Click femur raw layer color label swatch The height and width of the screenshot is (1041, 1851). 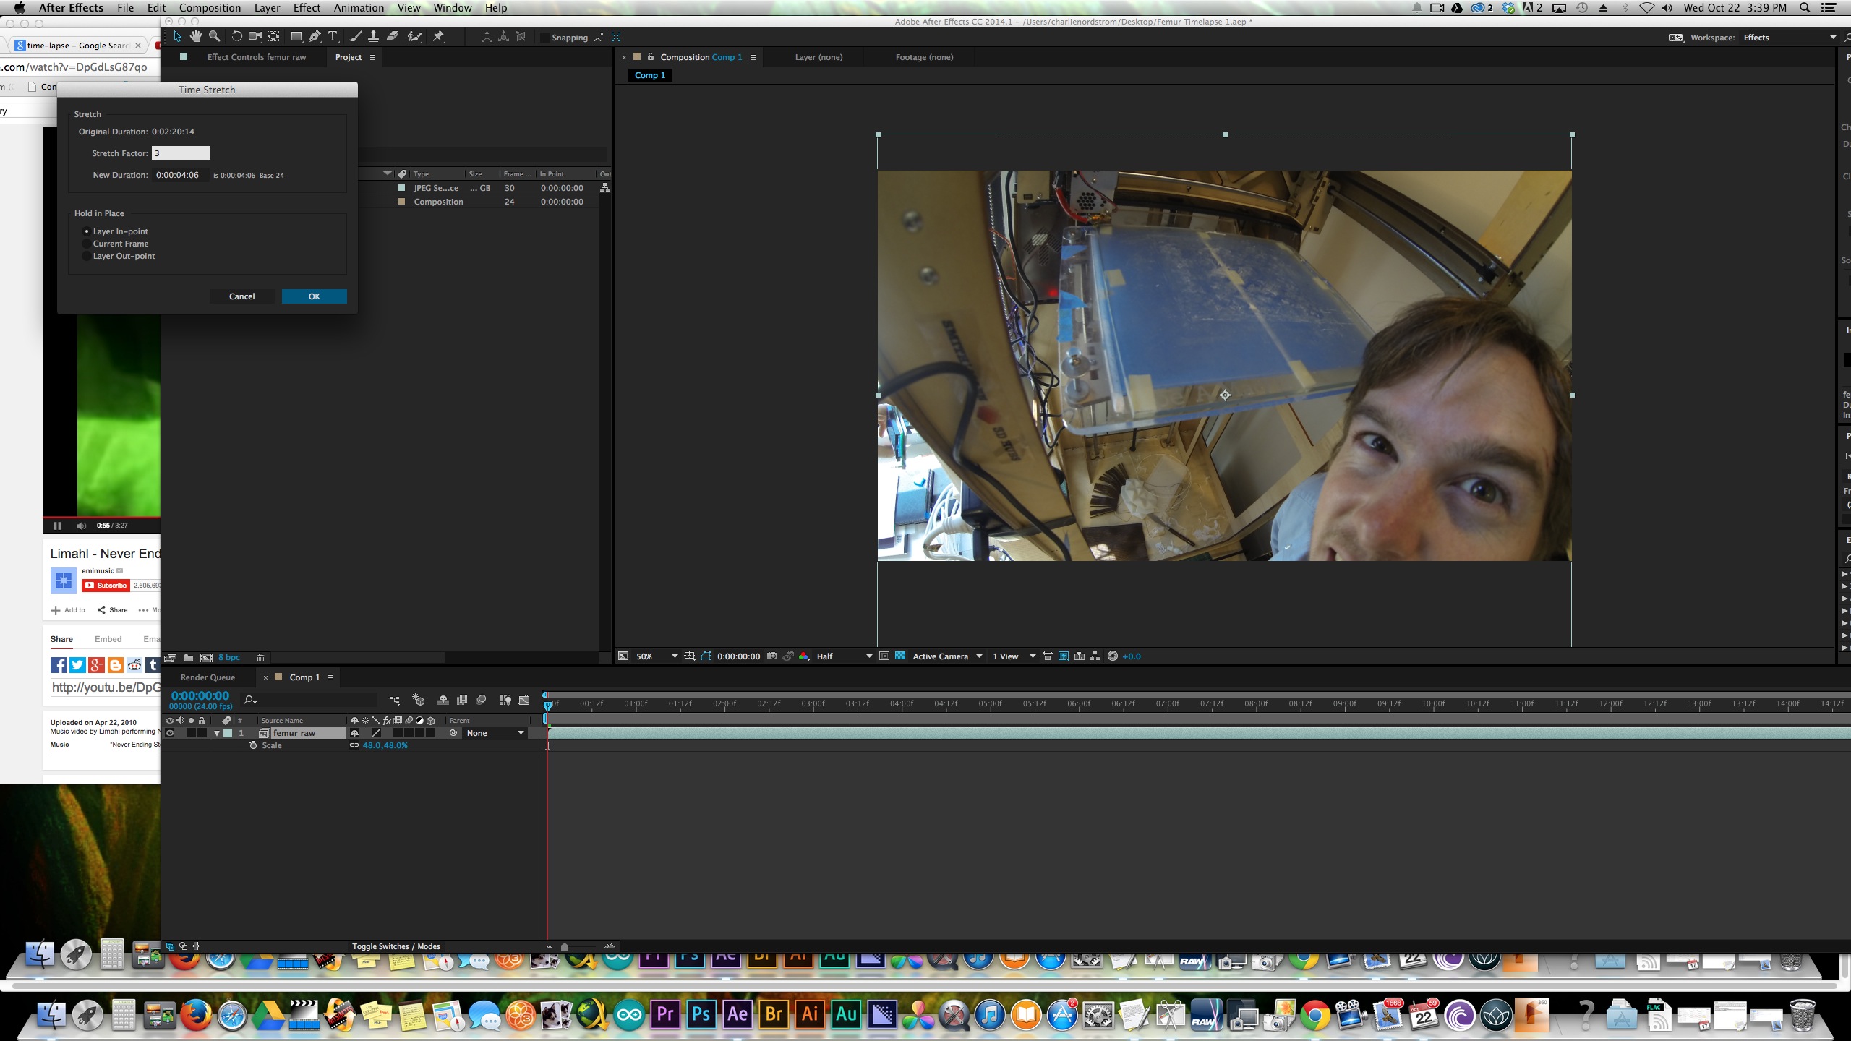[228, 733]
